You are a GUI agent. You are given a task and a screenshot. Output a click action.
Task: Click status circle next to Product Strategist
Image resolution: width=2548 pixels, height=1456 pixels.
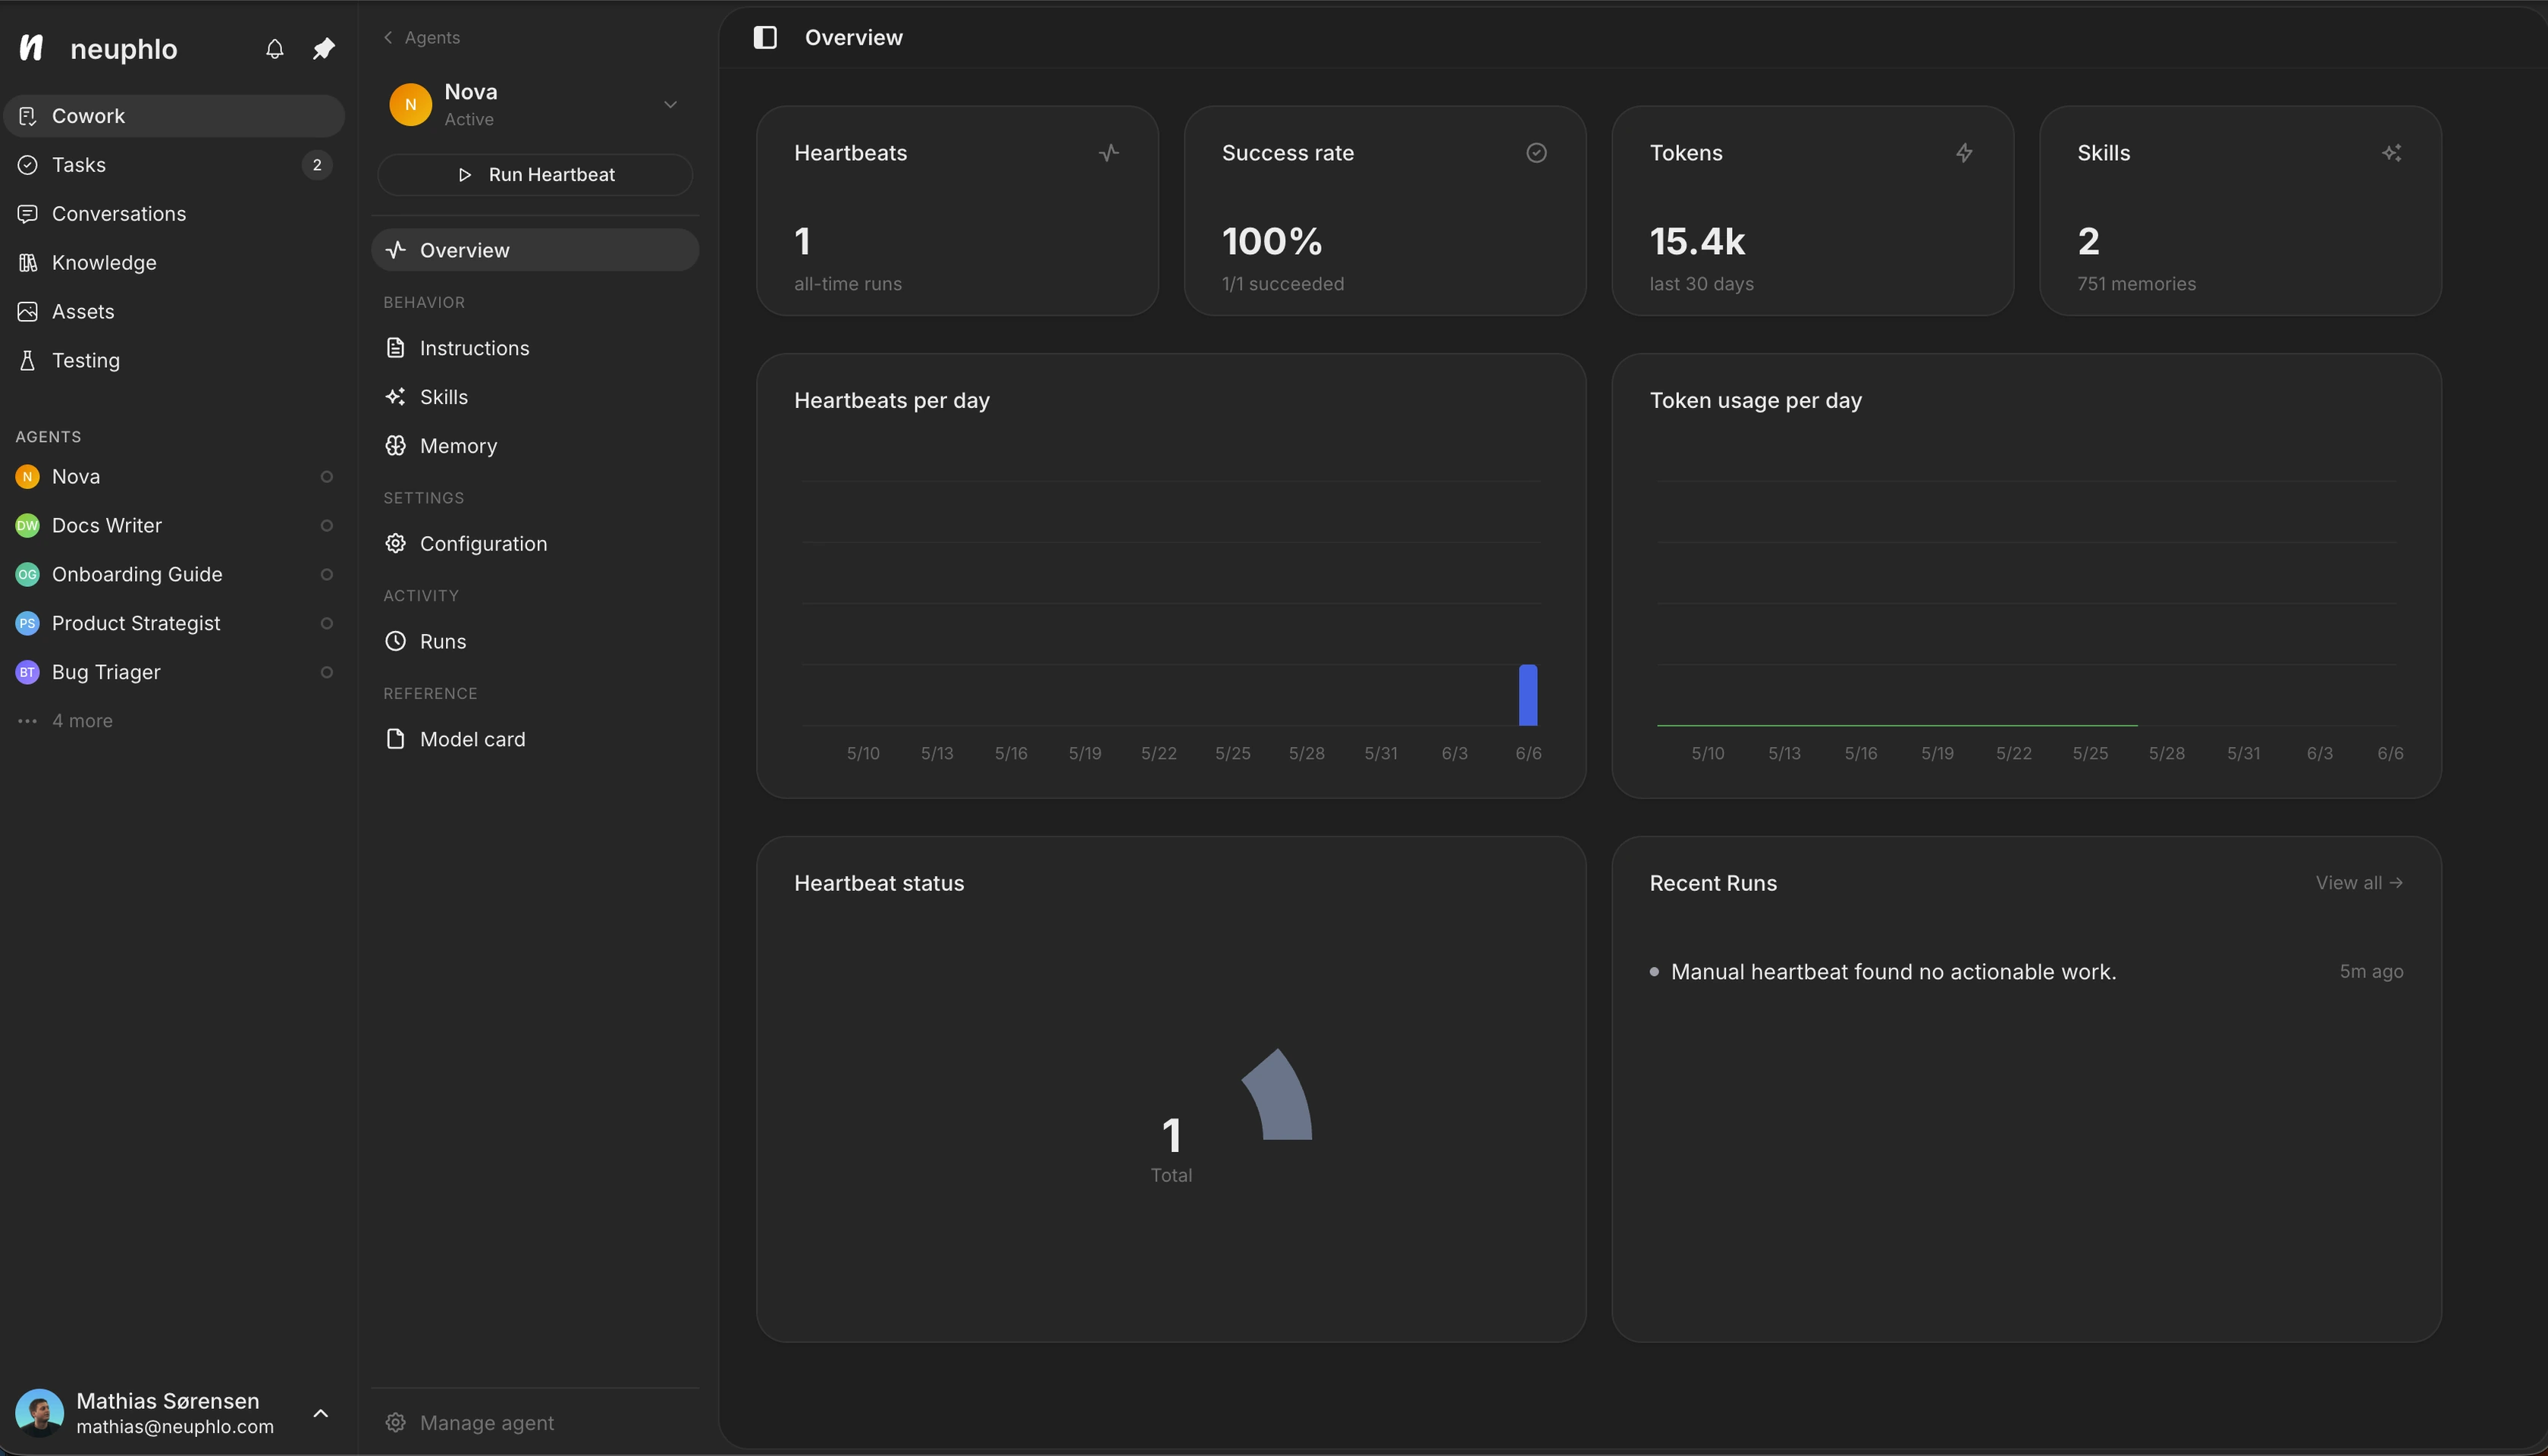click(326, 624)
